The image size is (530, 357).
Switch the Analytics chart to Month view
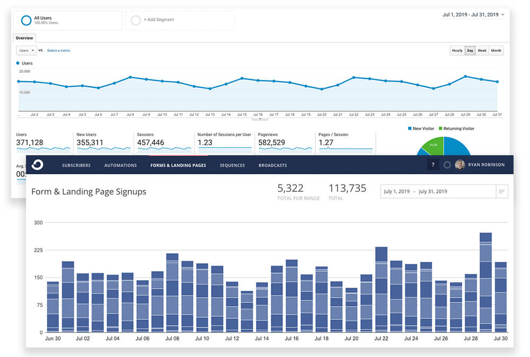pyautogui.click(x=496, y=50)
